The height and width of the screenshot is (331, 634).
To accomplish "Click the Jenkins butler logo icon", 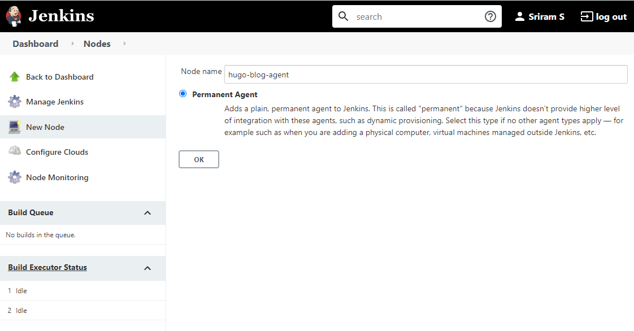I will click(14, 16).
